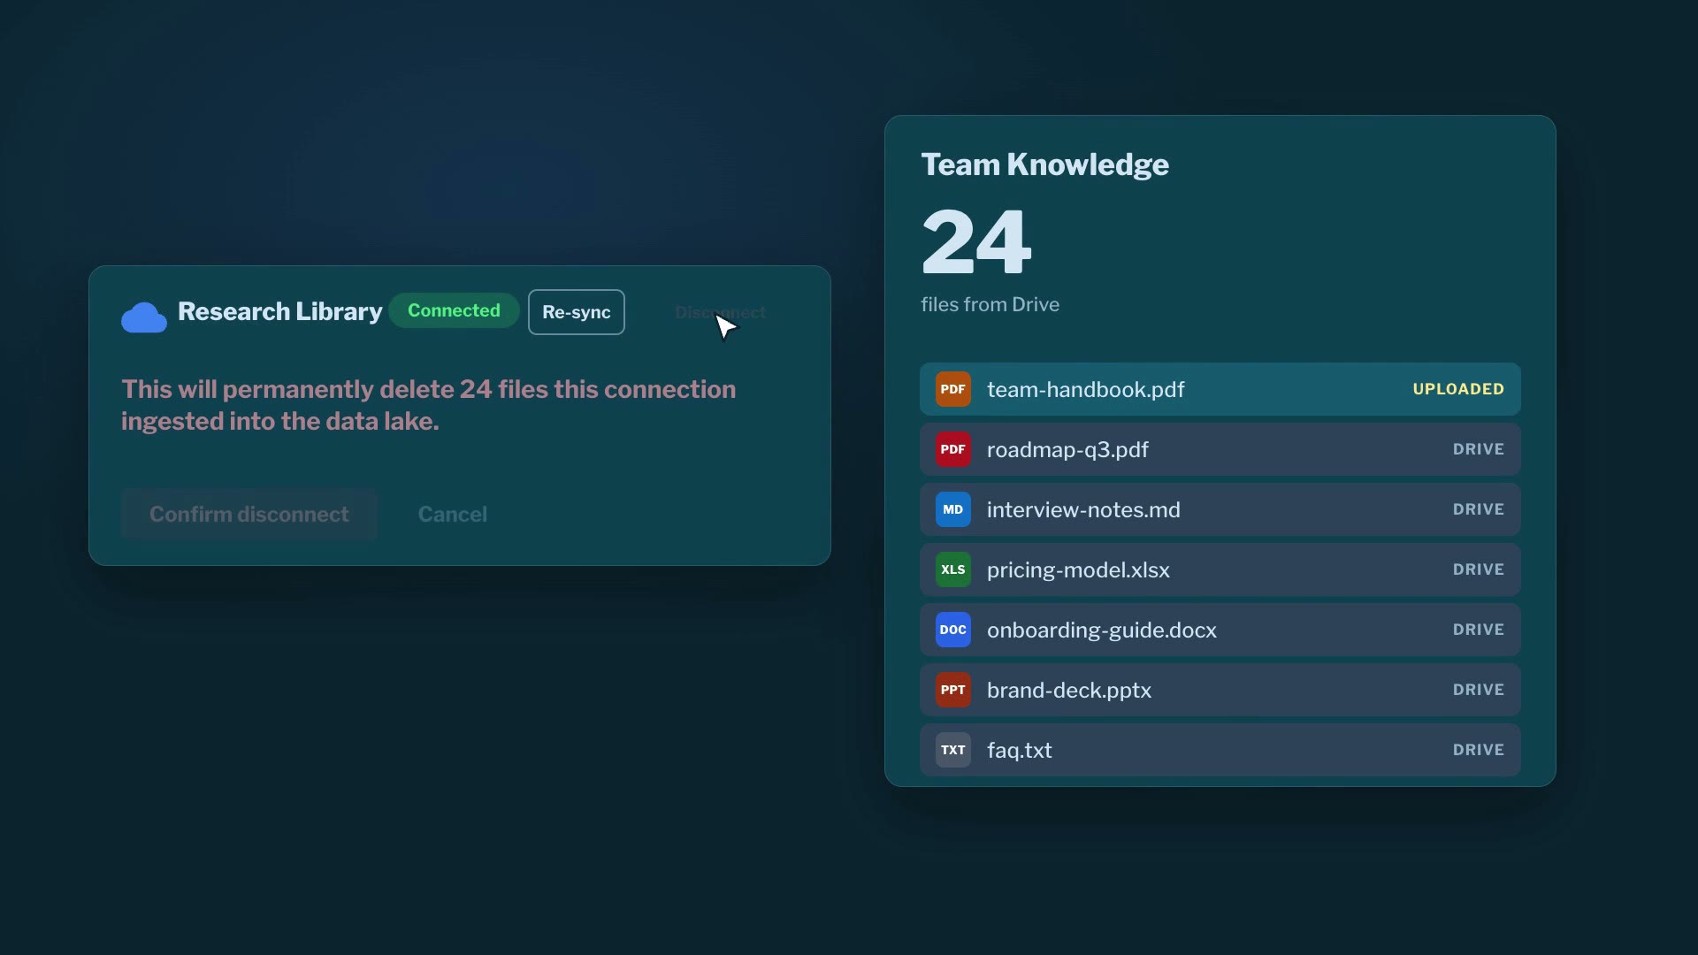Click the DRIVE tag on pricing-model.xlsx
Image resolution: width=1698 pixels, height=955 pixels.
click(x=1478, y=569)
